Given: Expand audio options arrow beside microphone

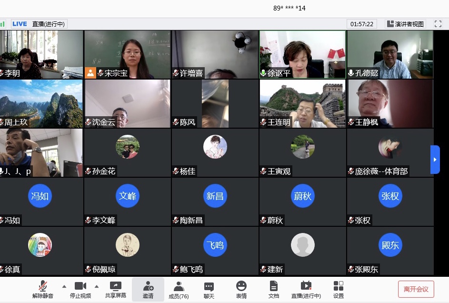Looking at the screenshot, I should (64, 286).
